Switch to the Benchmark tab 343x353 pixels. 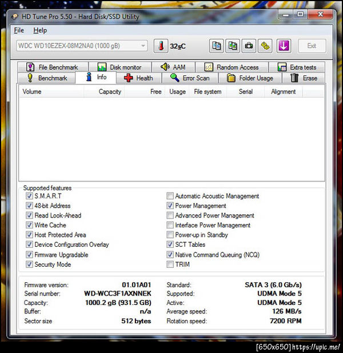[x=46, y=78]
